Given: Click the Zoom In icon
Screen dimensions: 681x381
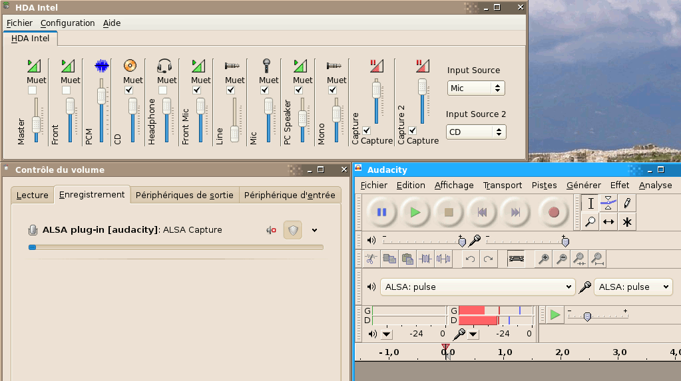Looking at the screenshot, I should click(x=544, y=259).
